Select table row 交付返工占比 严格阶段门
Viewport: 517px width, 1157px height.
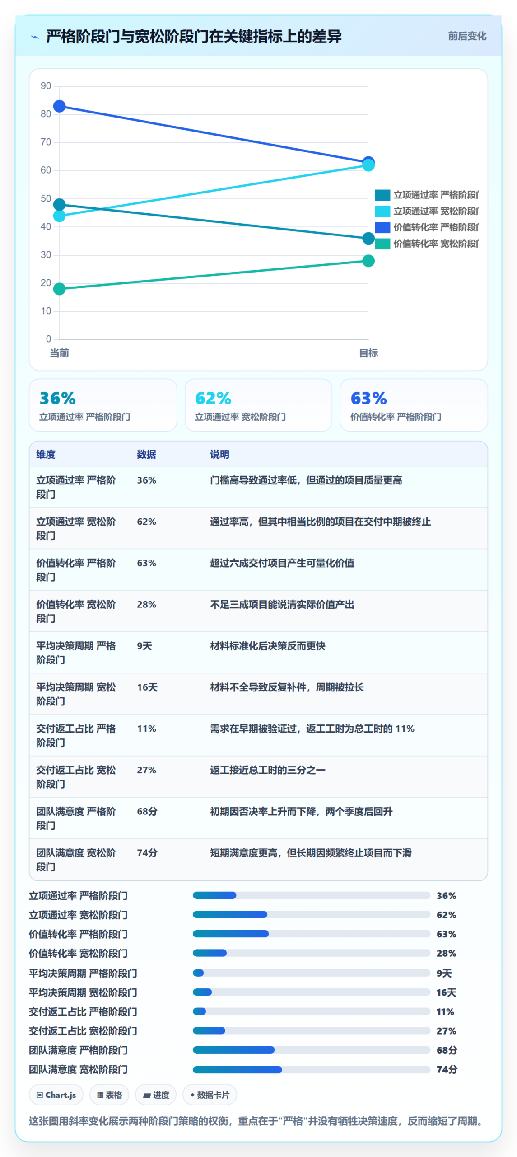tap(258, 735)
